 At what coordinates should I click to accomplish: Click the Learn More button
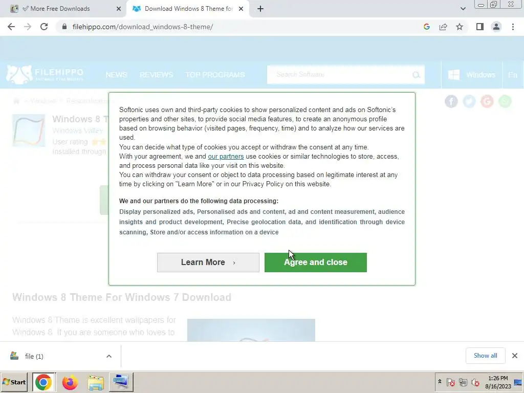point(208,263)
